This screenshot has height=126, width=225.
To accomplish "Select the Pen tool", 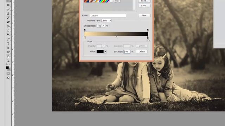I will click(x=8, y=39).
